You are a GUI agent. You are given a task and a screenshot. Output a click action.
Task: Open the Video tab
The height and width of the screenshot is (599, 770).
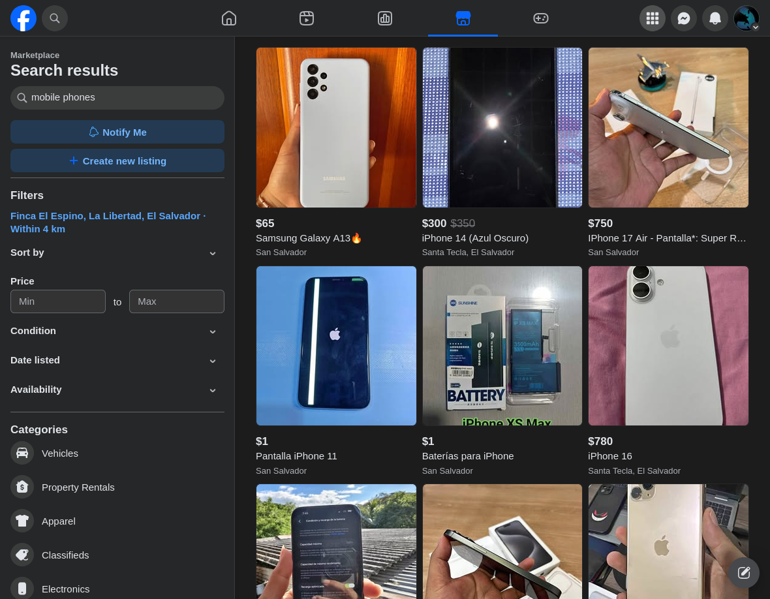tap(307, 18)
